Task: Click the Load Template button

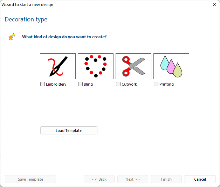Action: coord(69,131)
